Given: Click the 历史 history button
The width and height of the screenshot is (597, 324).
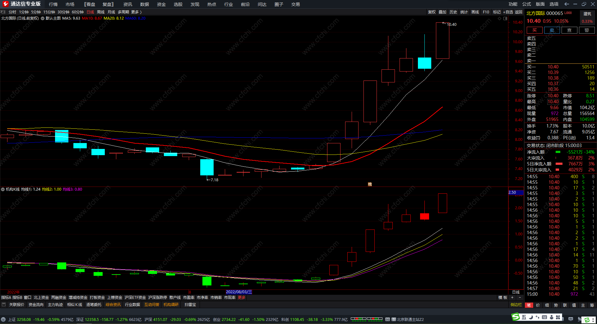Looking at the screenshot, I should (453, 12).
